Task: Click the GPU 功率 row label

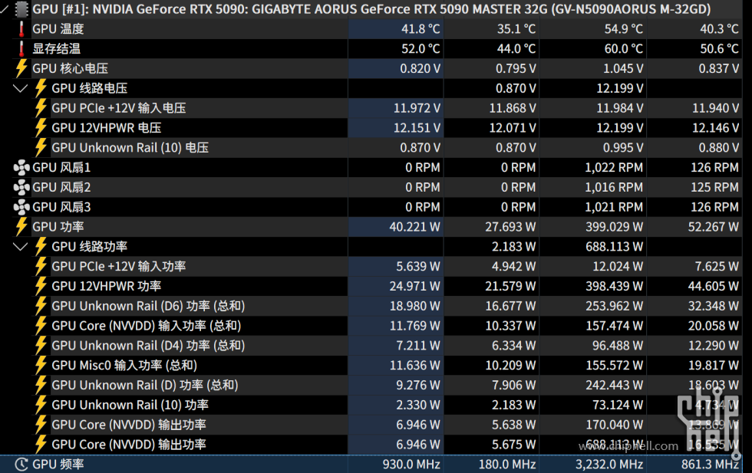Action: [x=58, y=226]
